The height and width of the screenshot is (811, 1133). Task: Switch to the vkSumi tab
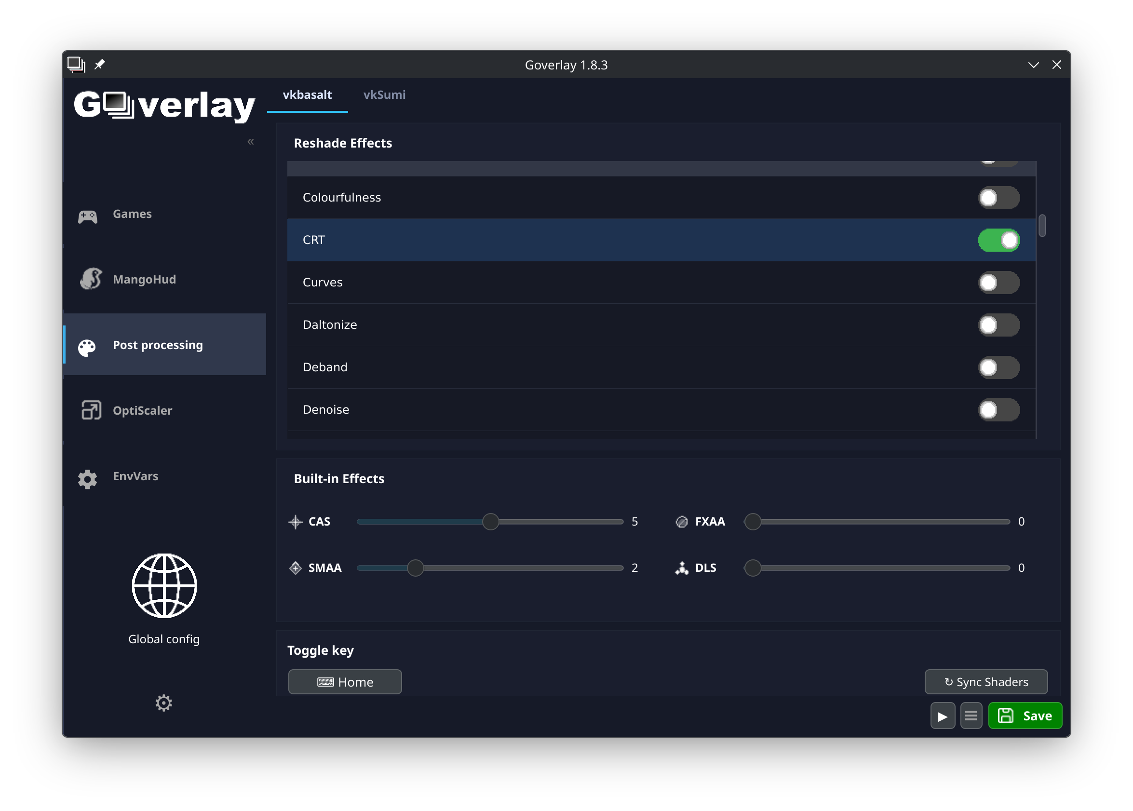click(384, 95)
